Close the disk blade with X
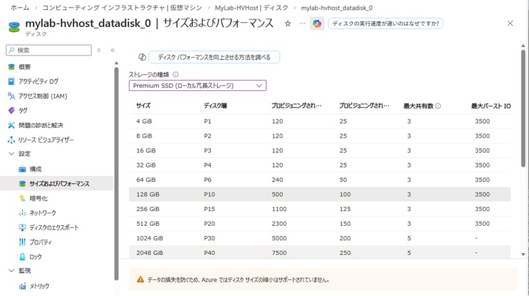 (x=510, y=23)
